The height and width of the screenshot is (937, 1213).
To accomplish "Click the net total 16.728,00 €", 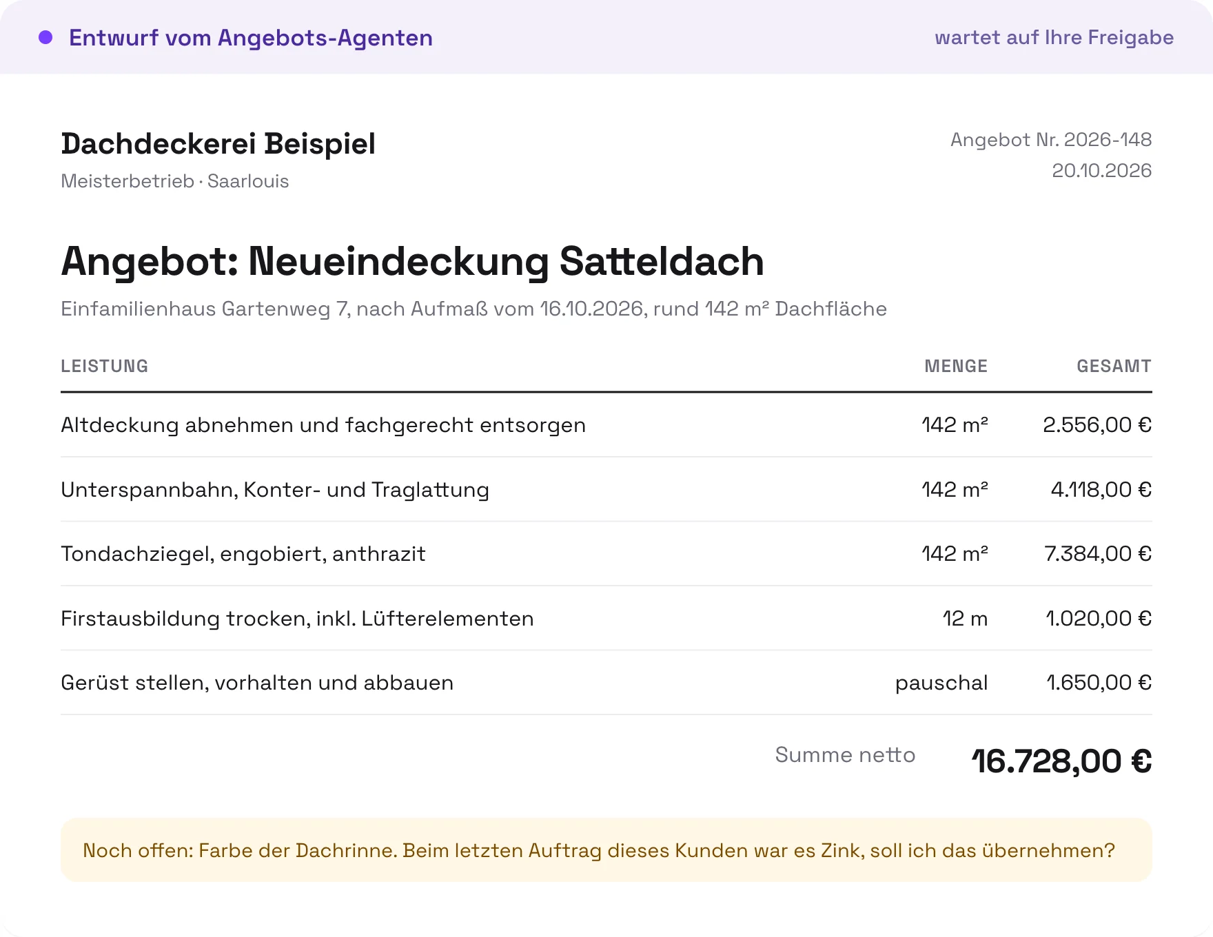I will click(x=1061, y=762).
